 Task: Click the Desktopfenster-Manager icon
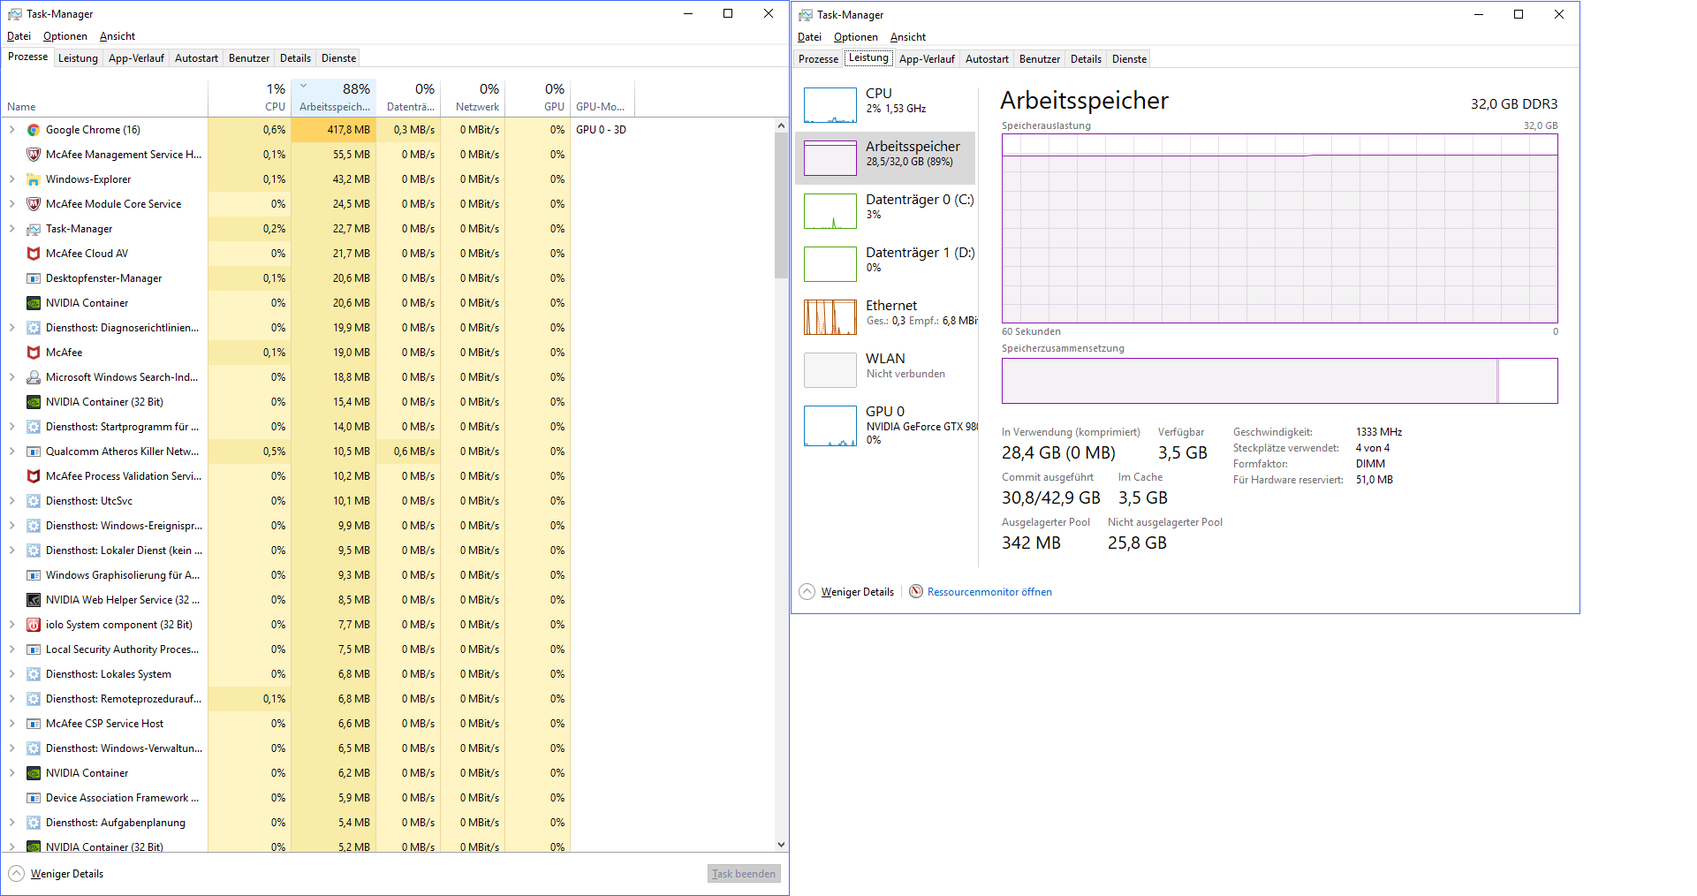tap(34, 278)
